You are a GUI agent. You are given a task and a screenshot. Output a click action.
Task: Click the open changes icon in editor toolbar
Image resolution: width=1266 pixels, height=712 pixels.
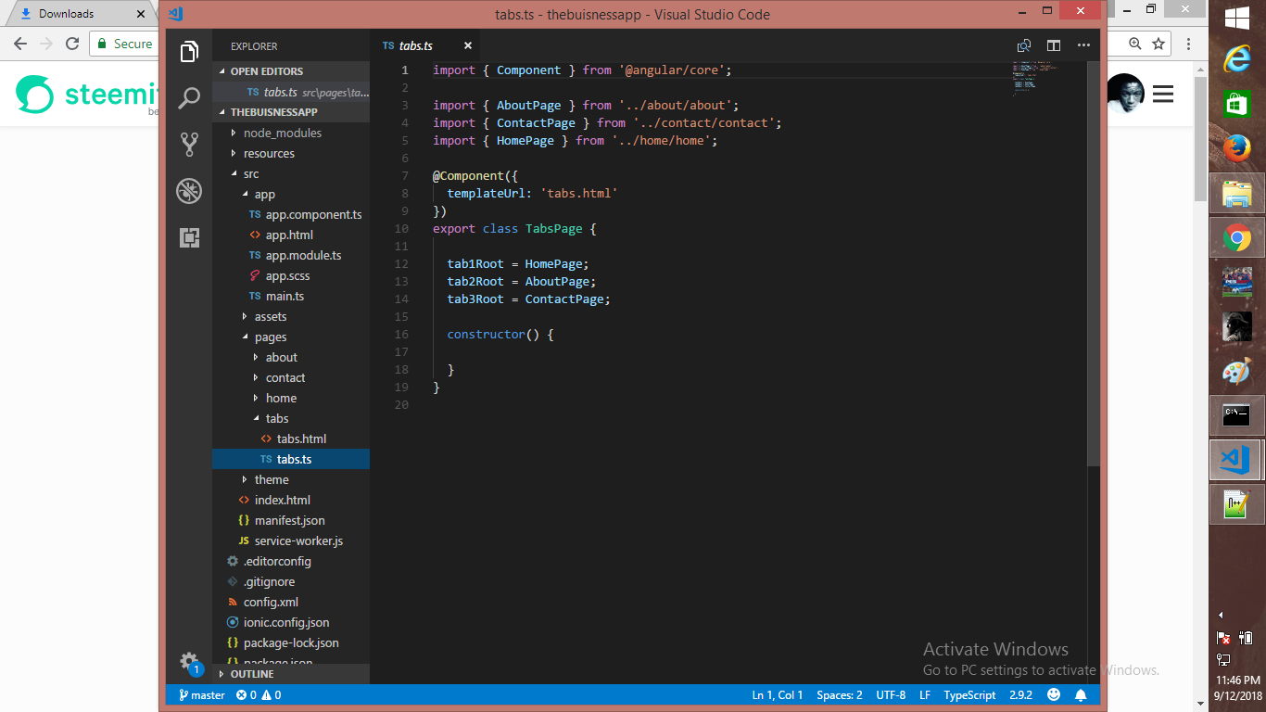point(1024,45)
